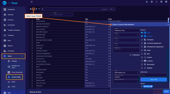
Task: Collapse the Admin sidebar section
Action: [22, 56]
